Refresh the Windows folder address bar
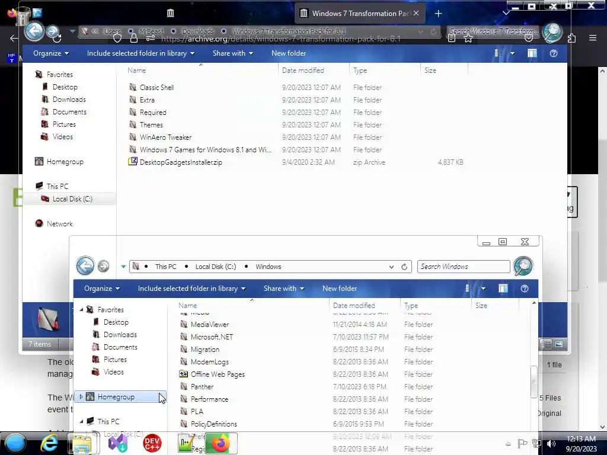This screenshot has height=455, width=607. pos(404,267)
